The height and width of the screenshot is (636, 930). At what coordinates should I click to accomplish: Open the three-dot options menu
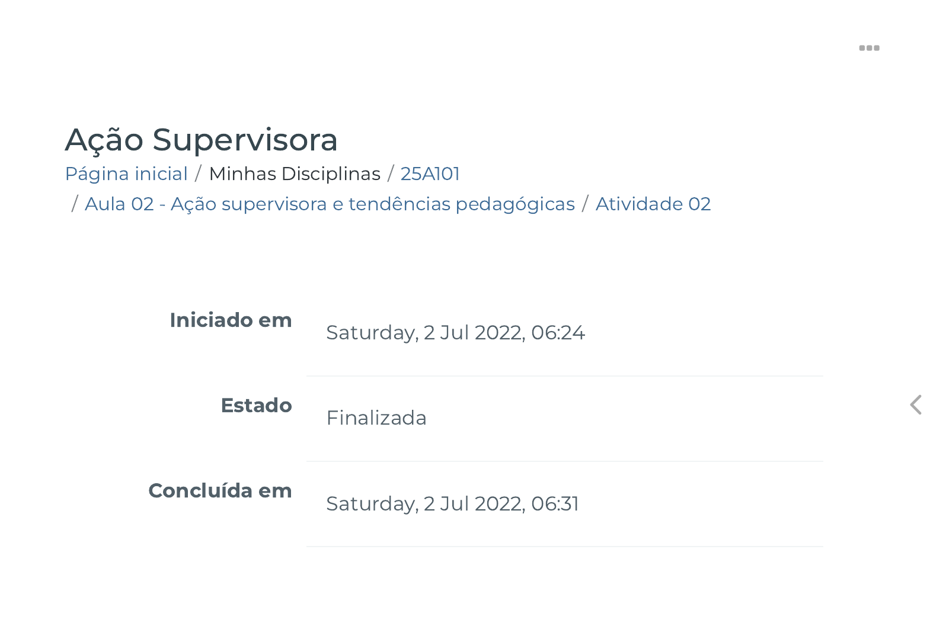(x=869, y=48)
